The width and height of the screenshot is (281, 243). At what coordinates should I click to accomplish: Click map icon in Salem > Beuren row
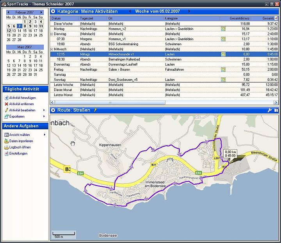[x=223, y=70]
